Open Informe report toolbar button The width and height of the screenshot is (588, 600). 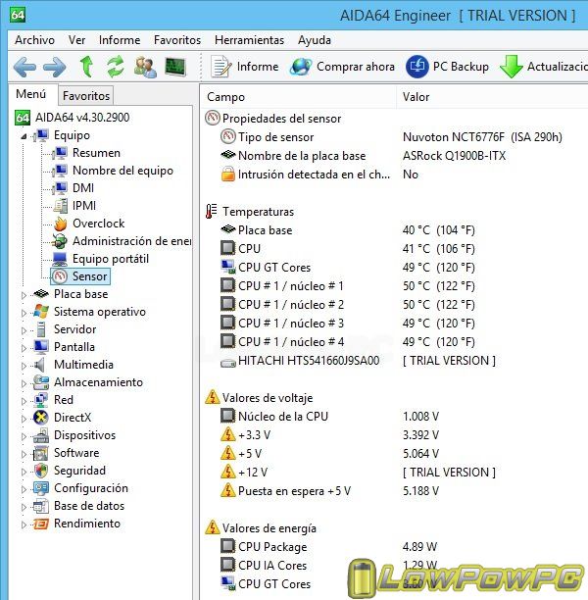[x=246, y=67]
